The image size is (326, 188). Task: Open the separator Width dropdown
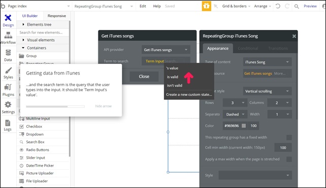pos(279,115)
